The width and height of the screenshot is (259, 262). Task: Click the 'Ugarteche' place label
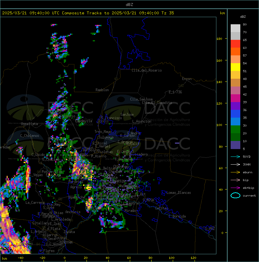77,197
